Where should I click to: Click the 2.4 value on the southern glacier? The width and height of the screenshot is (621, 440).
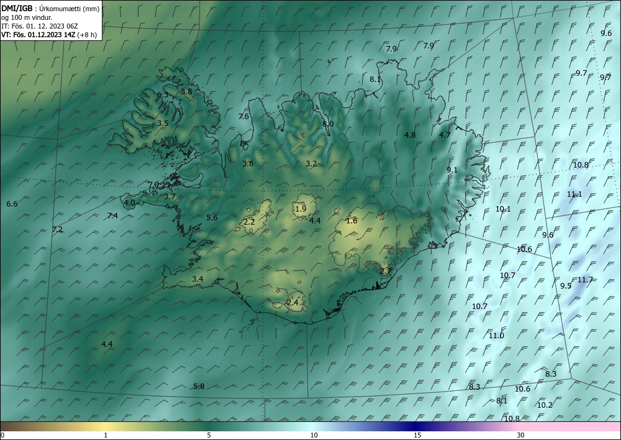[292, 303]
